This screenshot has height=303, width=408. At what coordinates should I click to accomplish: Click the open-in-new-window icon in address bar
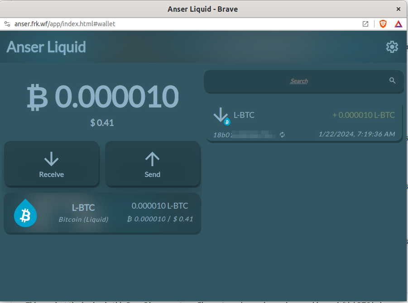pyautogui.click(x=365, y=24)
